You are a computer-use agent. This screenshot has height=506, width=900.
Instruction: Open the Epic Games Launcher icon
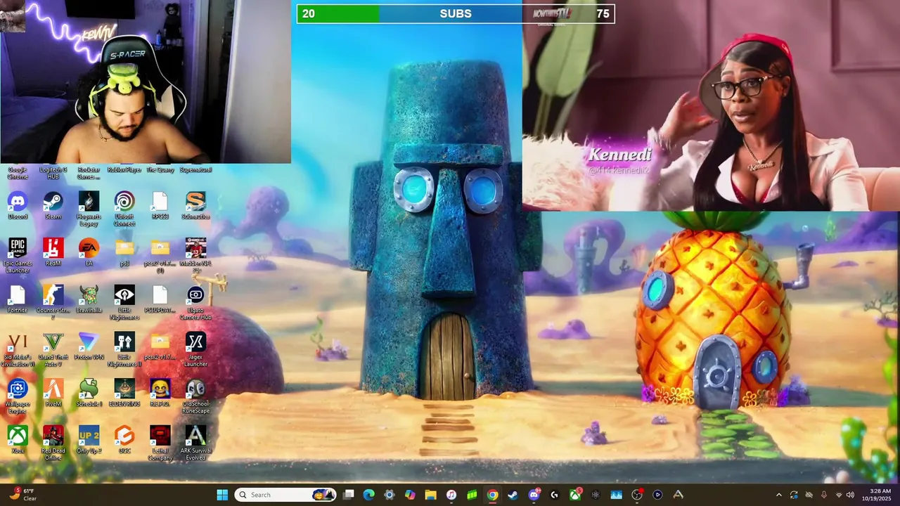coord(18,256)
